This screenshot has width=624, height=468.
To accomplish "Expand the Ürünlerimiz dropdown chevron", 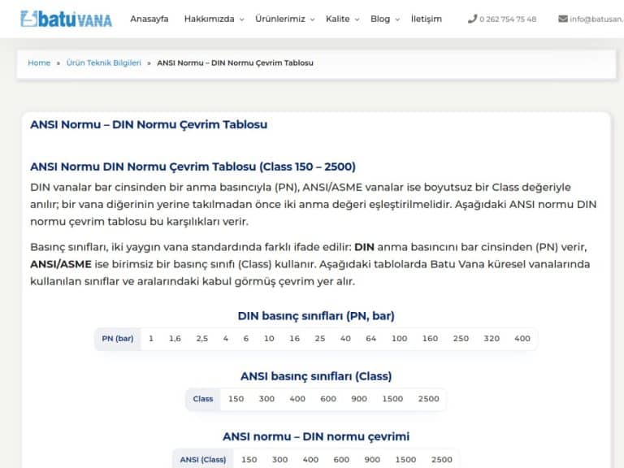I will pos(312,19).
